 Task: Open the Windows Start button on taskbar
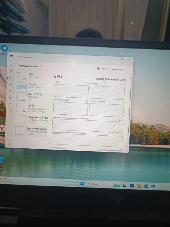point(82,183)
